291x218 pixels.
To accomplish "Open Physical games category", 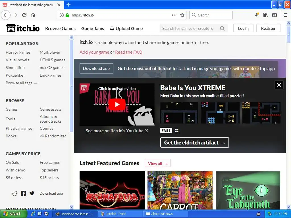I will click(19, 128).
